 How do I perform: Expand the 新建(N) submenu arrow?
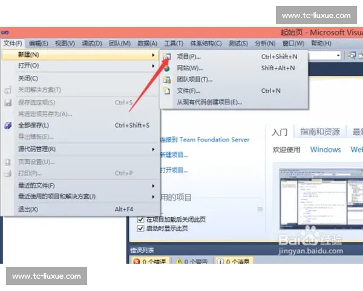[x=153, y=55]
